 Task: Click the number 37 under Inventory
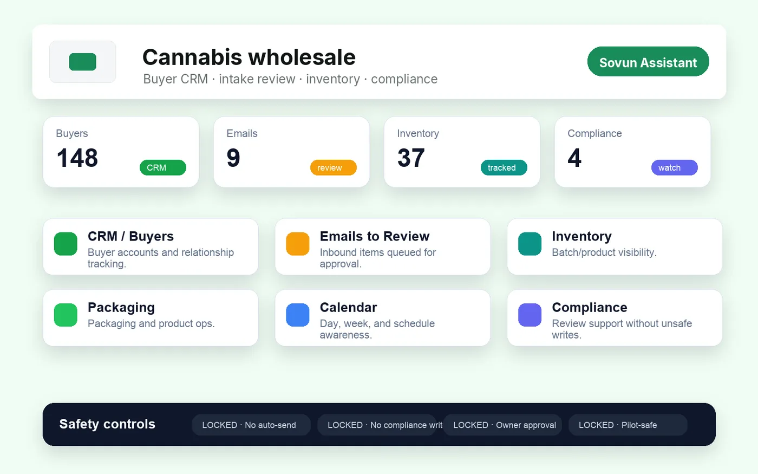tap(411, 158)
